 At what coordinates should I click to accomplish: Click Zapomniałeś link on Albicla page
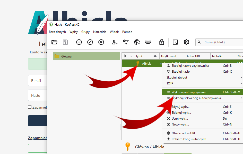(38, 138)
